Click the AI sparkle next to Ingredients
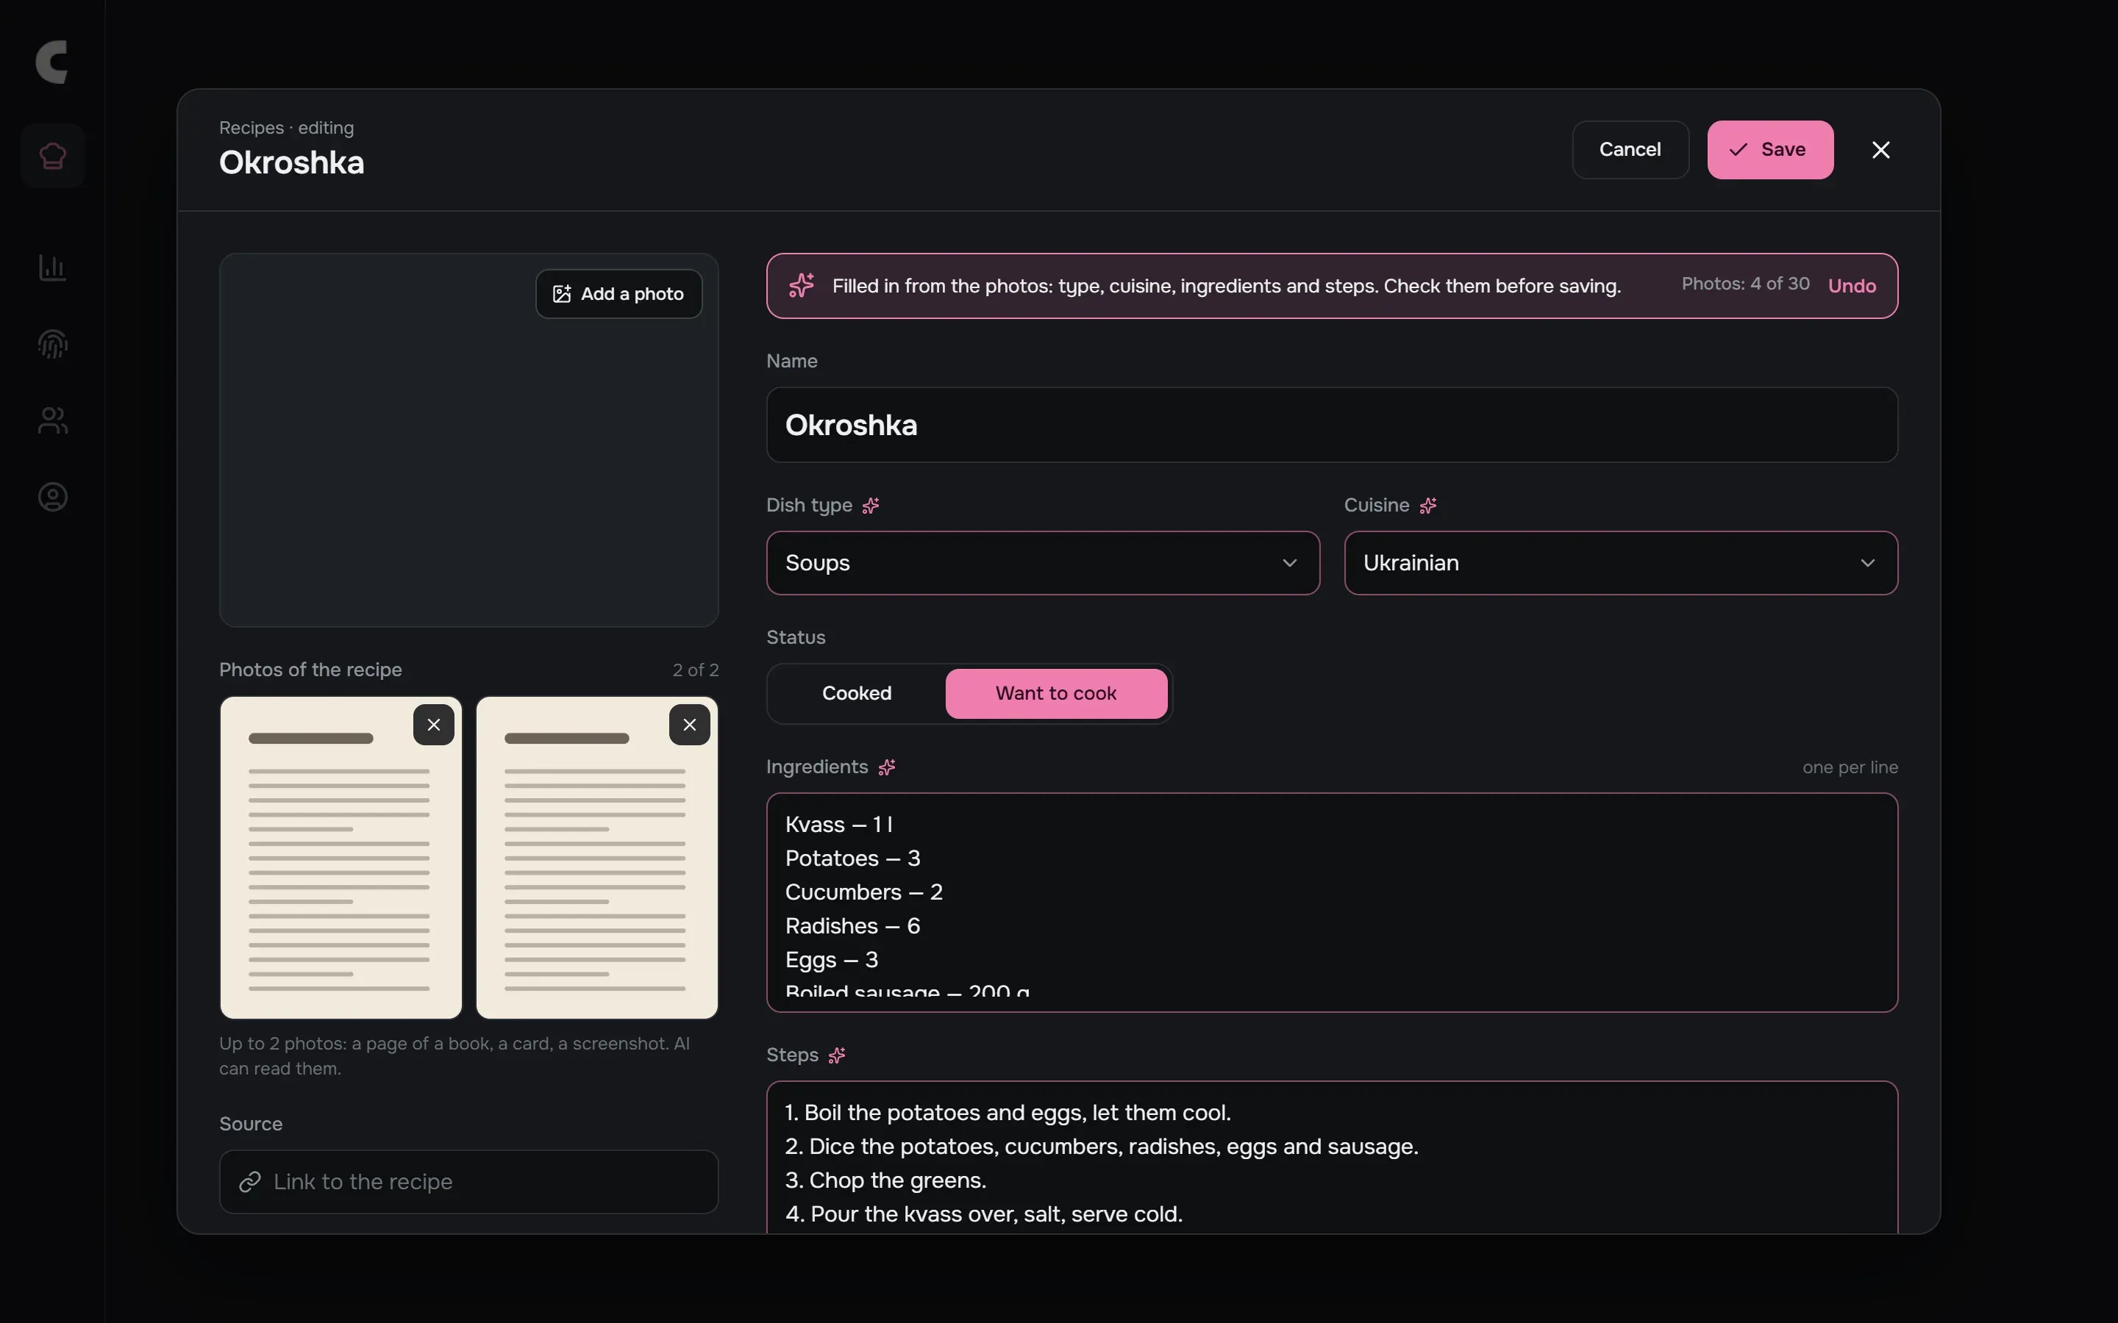The image size is (2118, 1323). [887, 767]
